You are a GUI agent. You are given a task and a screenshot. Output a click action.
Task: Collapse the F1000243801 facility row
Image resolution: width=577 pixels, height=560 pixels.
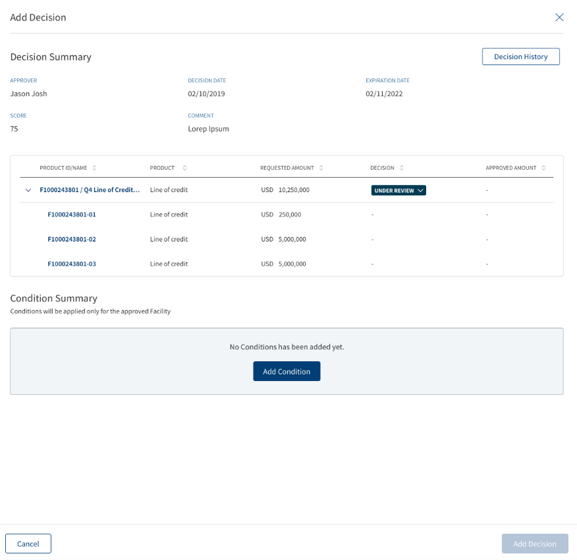(28, 190)
